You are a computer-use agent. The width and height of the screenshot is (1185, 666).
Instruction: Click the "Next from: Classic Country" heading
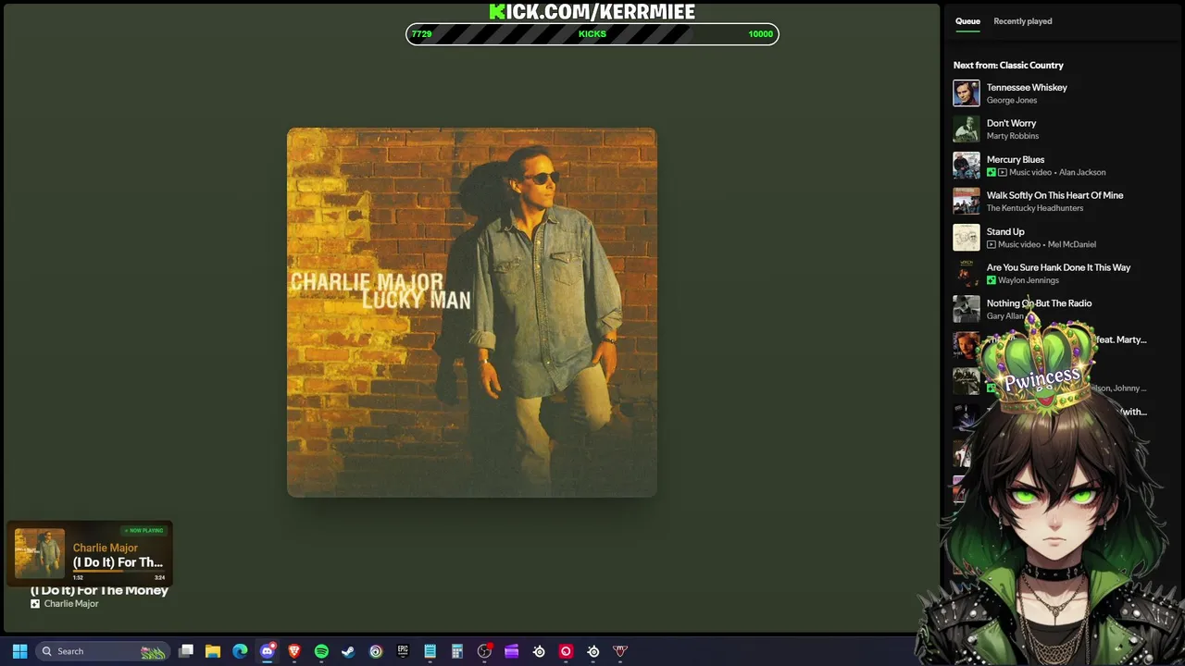(x=1008, y=65)
